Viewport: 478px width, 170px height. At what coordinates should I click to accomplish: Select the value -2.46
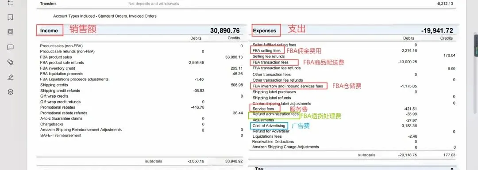[412, 136]
